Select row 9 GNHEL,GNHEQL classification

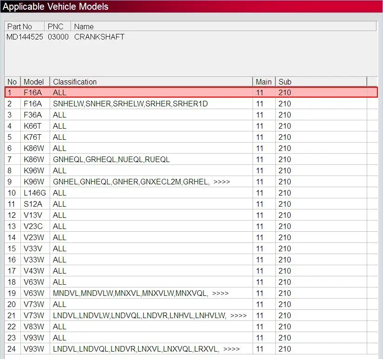tap(131, 182)
